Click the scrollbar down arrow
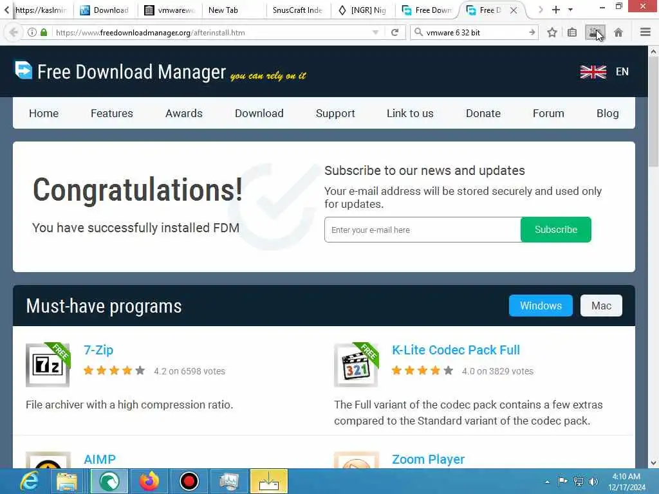659x494 pixels. click(653, 463)
